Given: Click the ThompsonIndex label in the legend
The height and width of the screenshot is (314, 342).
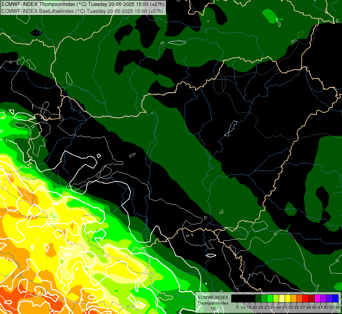Looking at the screenshot, I should [x=213, y=303].
